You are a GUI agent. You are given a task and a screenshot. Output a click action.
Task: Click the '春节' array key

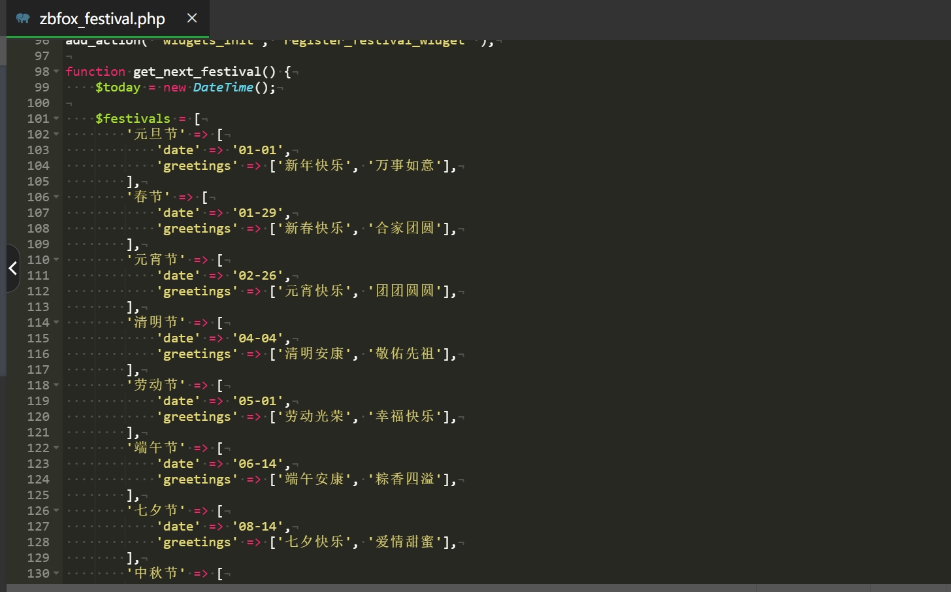148,197
